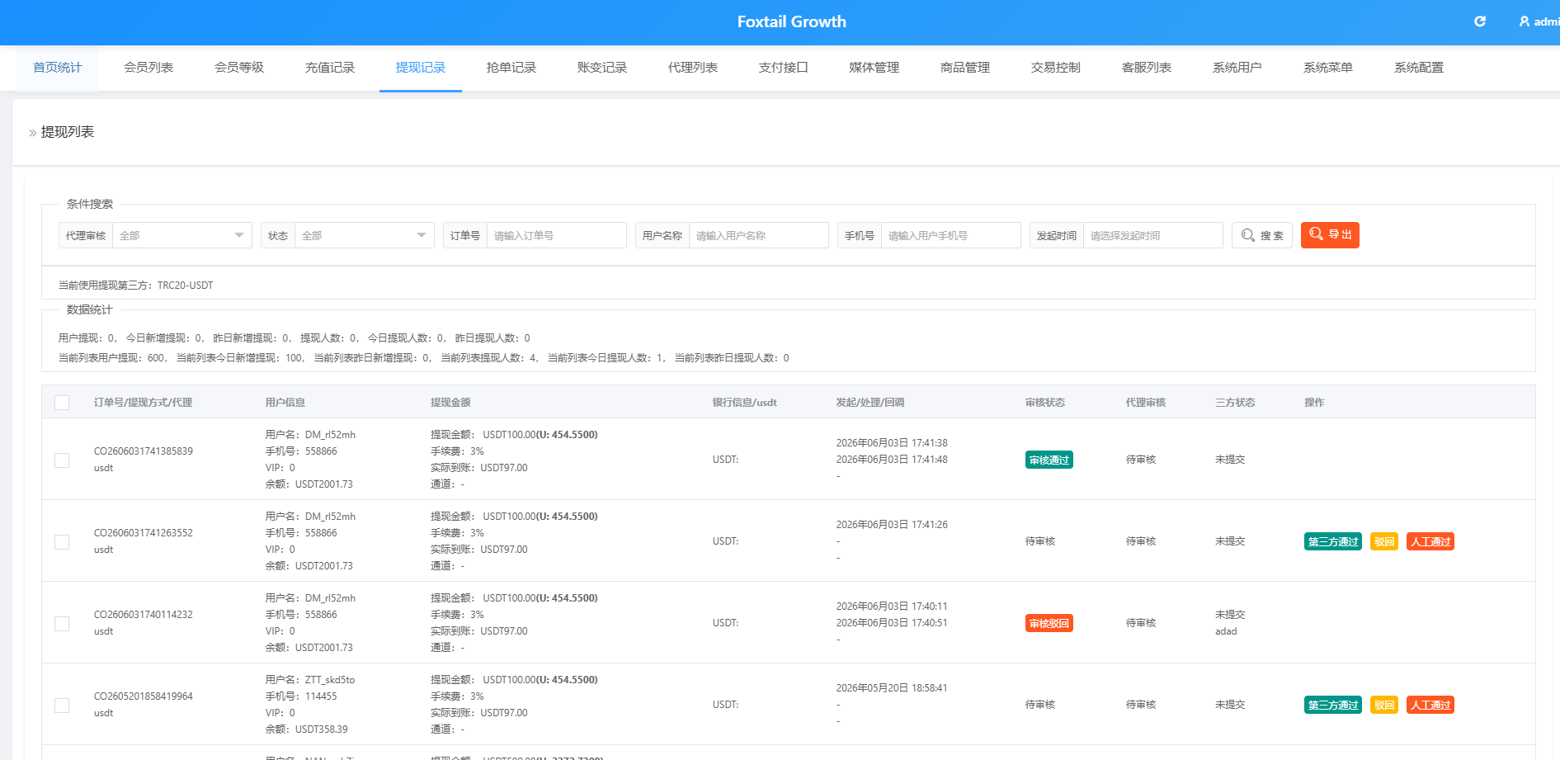Viewport: 1560px width, 760px height.
Task: Click the refresh icon in the header
Action: click(x=1480, y=21)
